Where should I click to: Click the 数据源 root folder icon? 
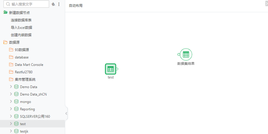click(5, 42)
